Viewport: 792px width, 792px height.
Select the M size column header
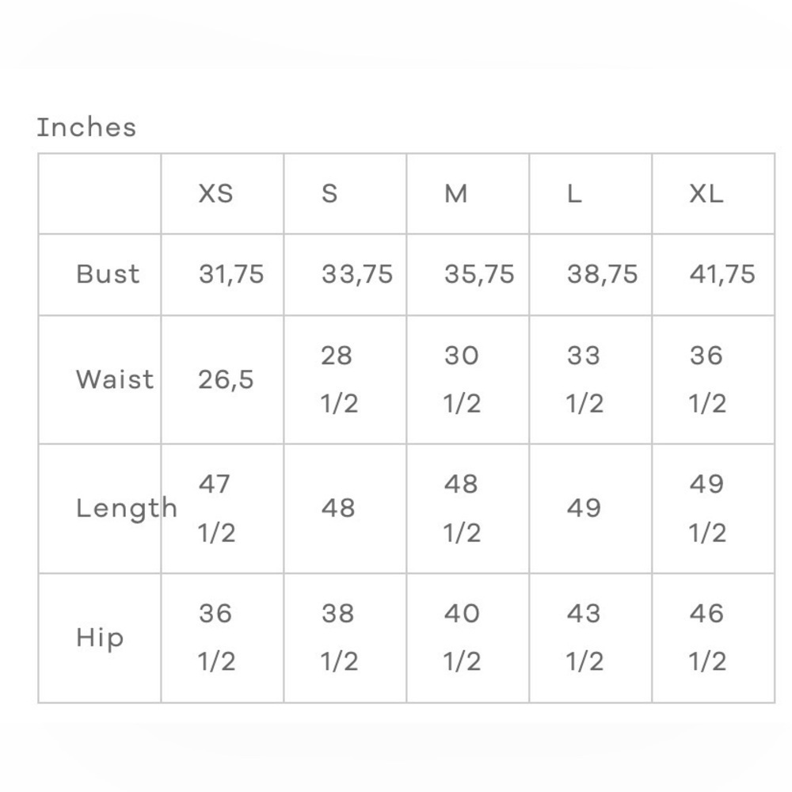455,193
